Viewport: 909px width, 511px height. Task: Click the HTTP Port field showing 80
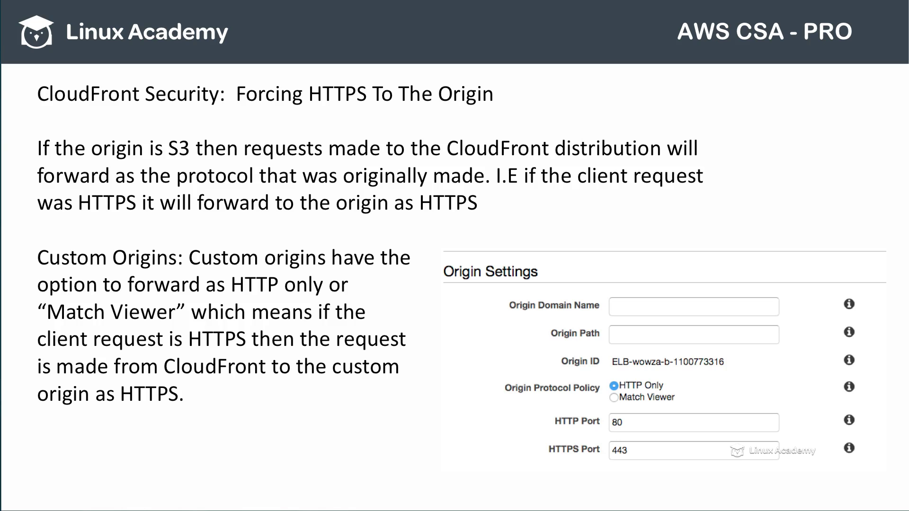(694, 423)
